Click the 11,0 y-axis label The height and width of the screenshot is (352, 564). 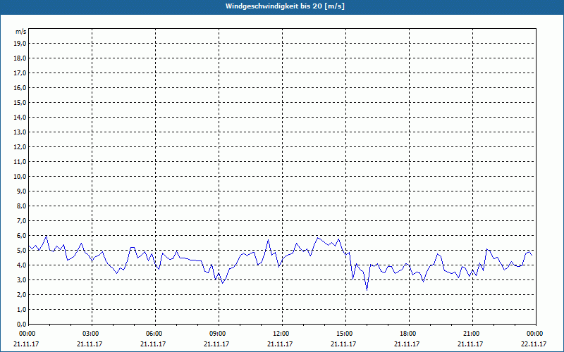(20, 162)
